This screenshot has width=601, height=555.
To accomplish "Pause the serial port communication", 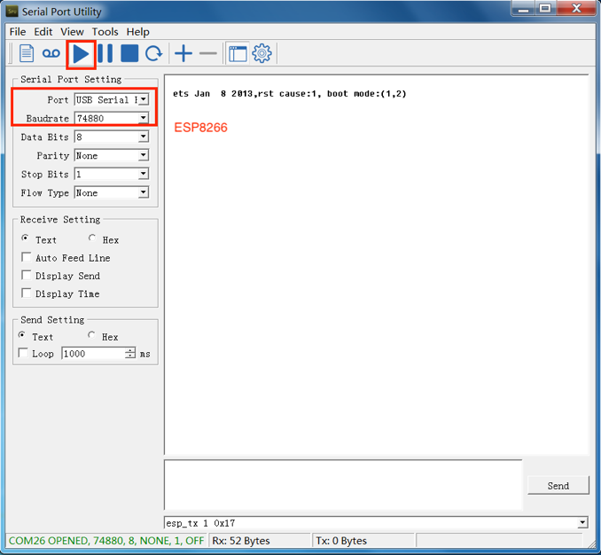I will pyautogui.click(x=105, y=54).
